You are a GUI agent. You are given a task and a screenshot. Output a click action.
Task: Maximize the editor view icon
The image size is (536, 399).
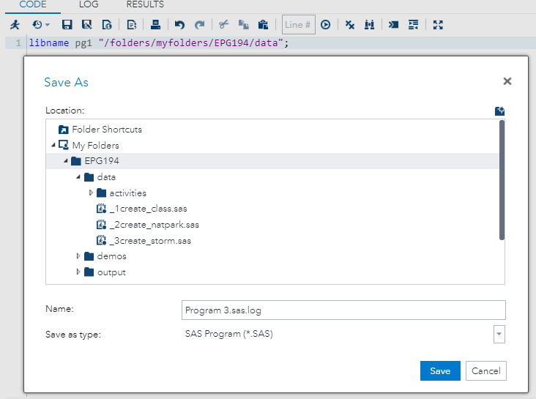pos(438,24)
